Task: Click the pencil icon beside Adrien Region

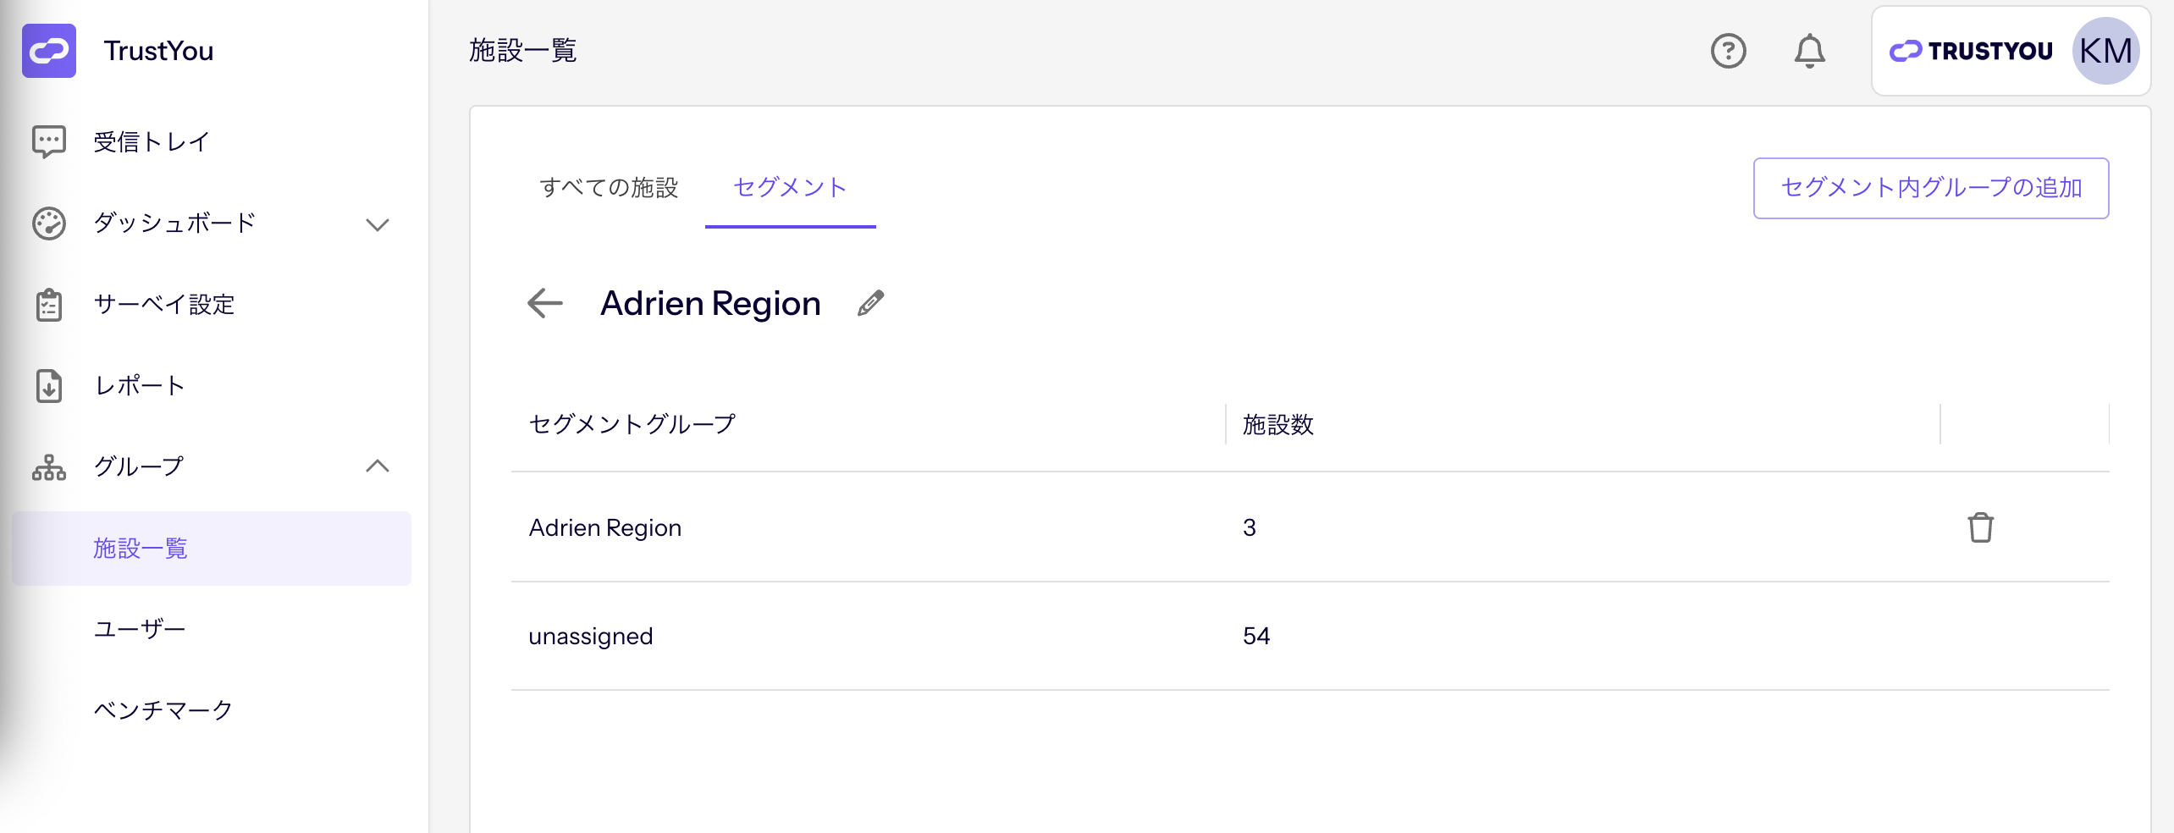Action: point(870,303)
